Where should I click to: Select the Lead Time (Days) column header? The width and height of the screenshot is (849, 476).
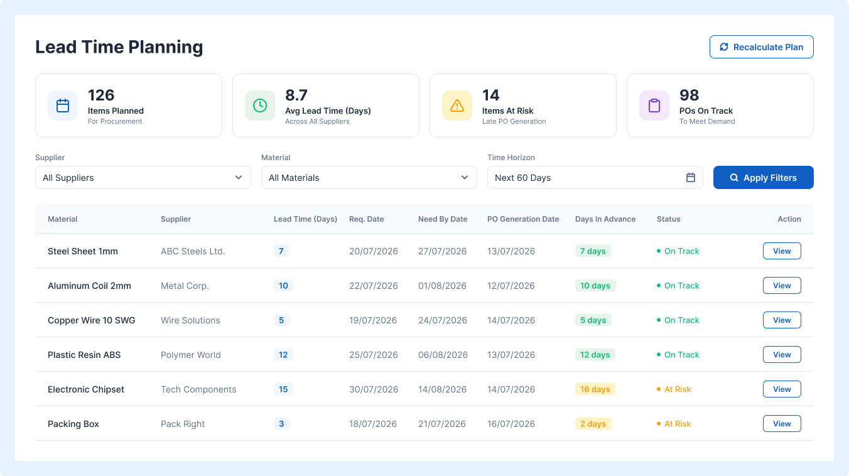point(305,219)
